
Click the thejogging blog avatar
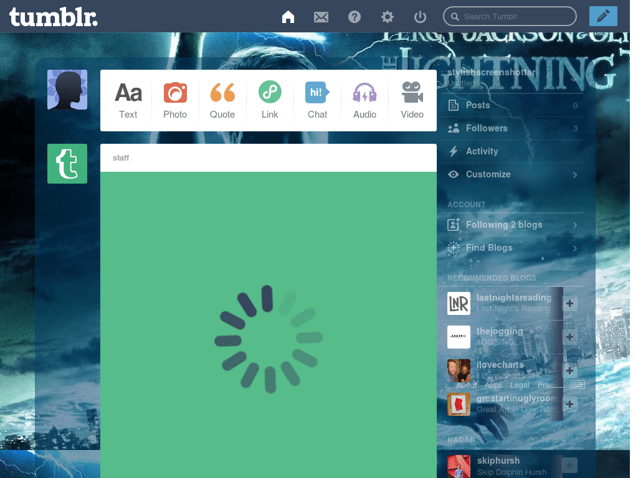(x=459, y=337)
